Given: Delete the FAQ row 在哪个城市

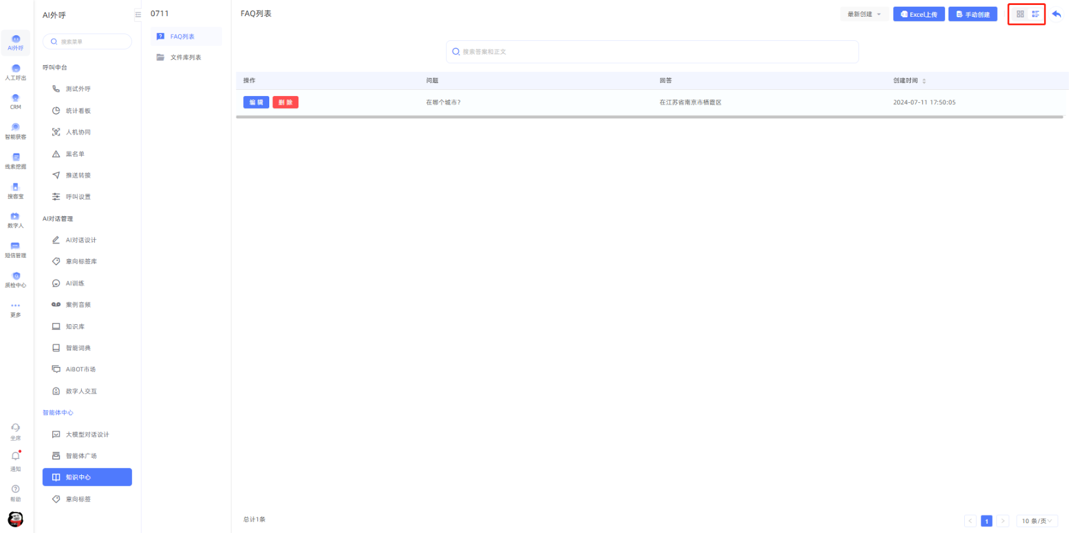Looking at the screenshot, I should pyautogui.click(x=285, y=102).
